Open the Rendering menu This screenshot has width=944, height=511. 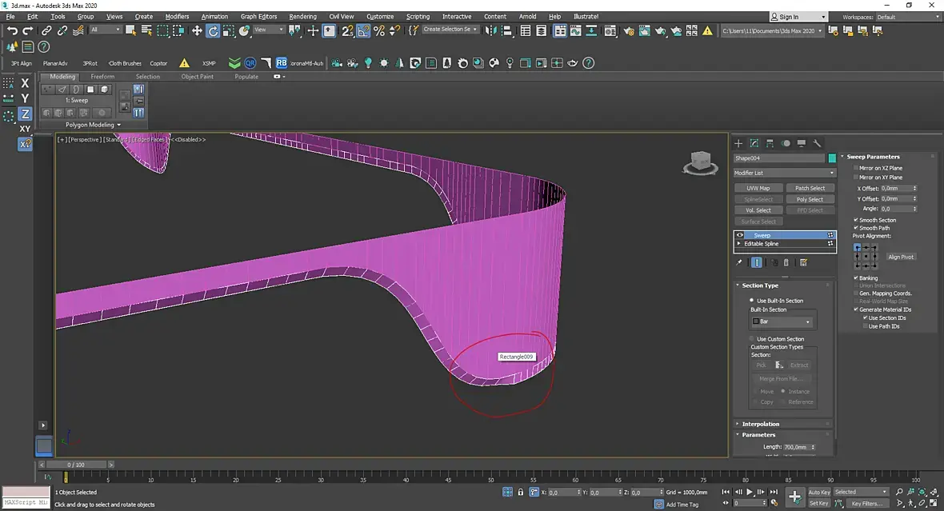[302, 16]
